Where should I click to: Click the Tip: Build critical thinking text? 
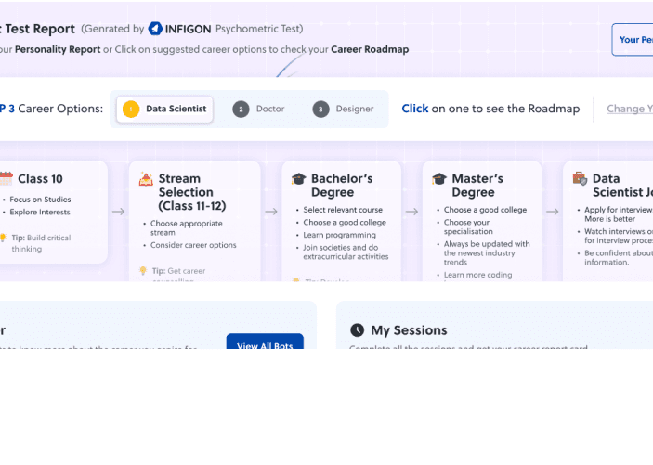tap(41, 243)
